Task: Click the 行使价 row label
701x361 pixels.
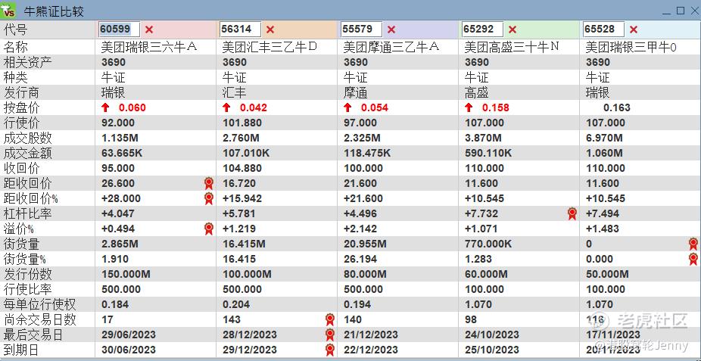Action: pyautogui.click(x=21, y=123)
